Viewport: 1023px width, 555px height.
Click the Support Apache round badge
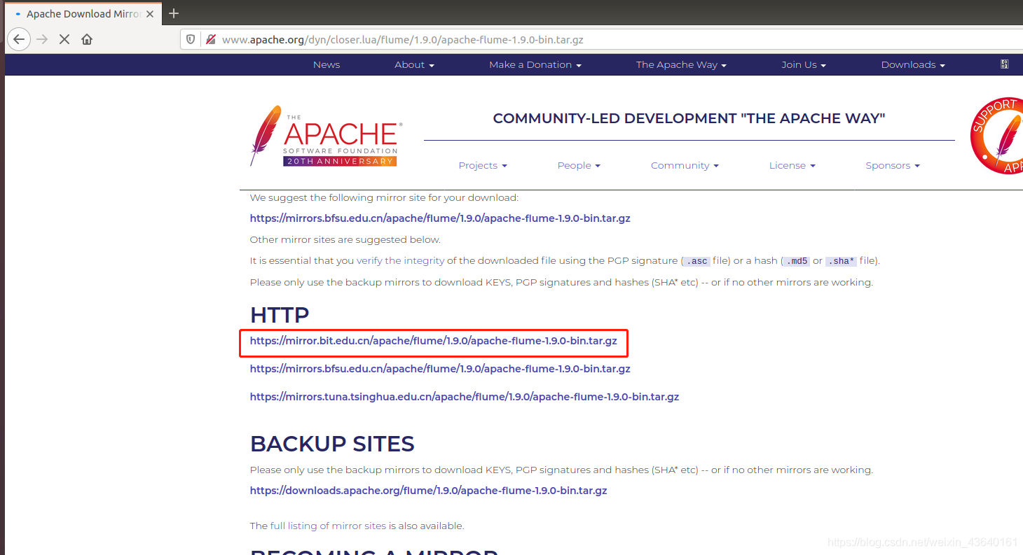click(x=998, y=136)
